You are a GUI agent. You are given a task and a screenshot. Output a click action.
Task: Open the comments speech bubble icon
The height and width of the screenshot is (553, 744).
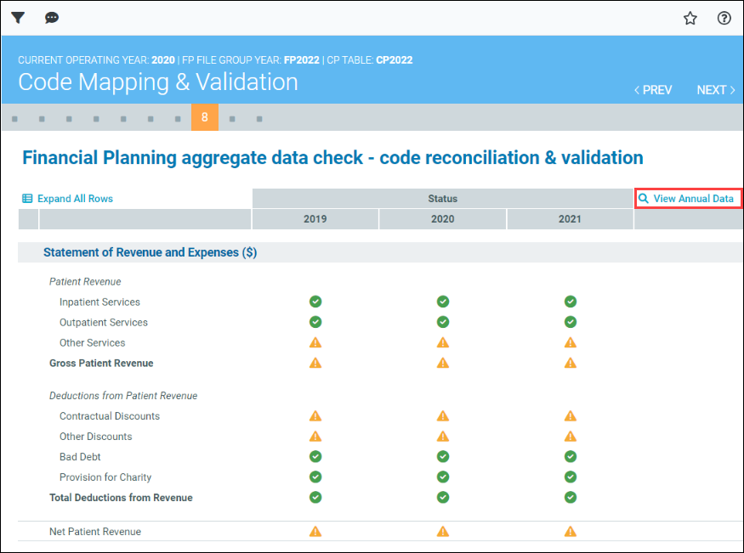click(52, 18)
